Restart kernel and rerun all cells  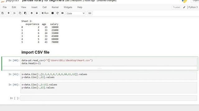coord(62,13)
